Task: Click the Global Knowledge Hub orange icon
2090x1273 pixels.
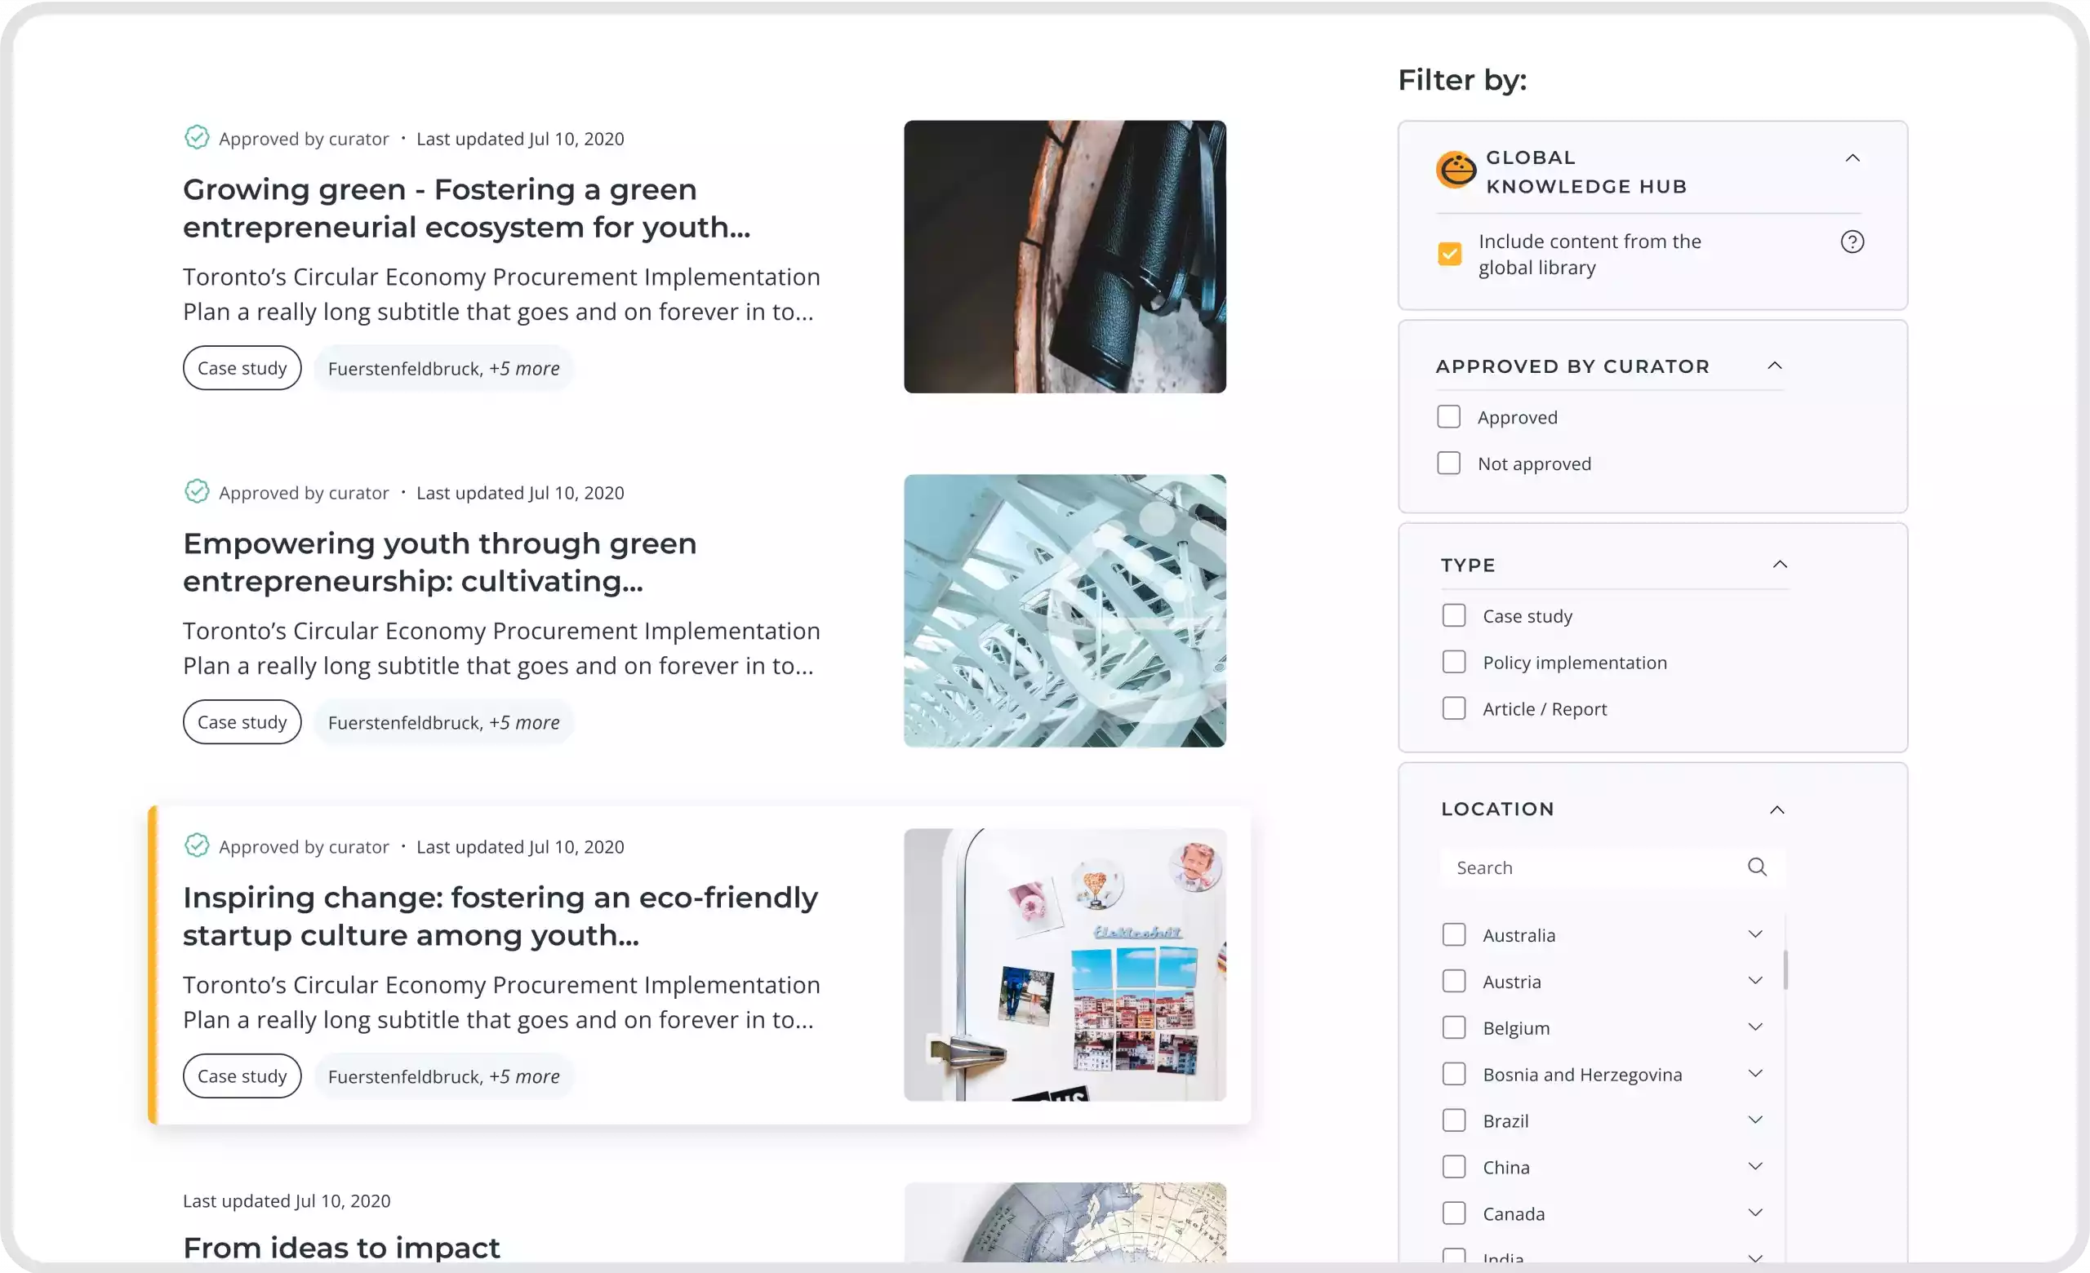Action: tap(1456, 169)
